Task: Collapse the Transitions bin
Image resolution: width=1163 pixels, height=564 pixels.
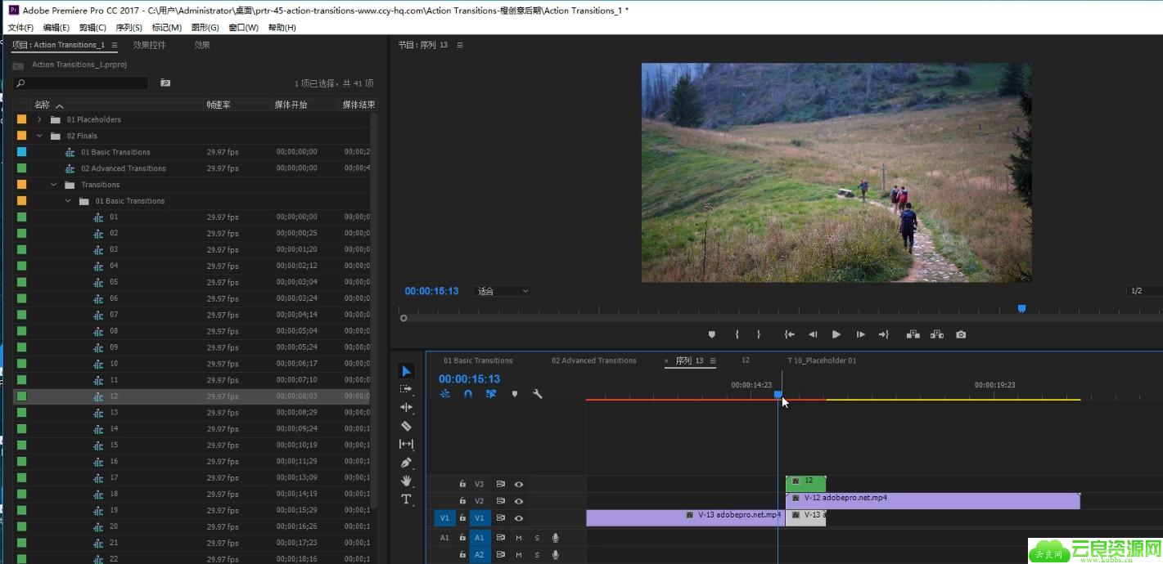Action: pyautogui.click(x=53, y=185)
